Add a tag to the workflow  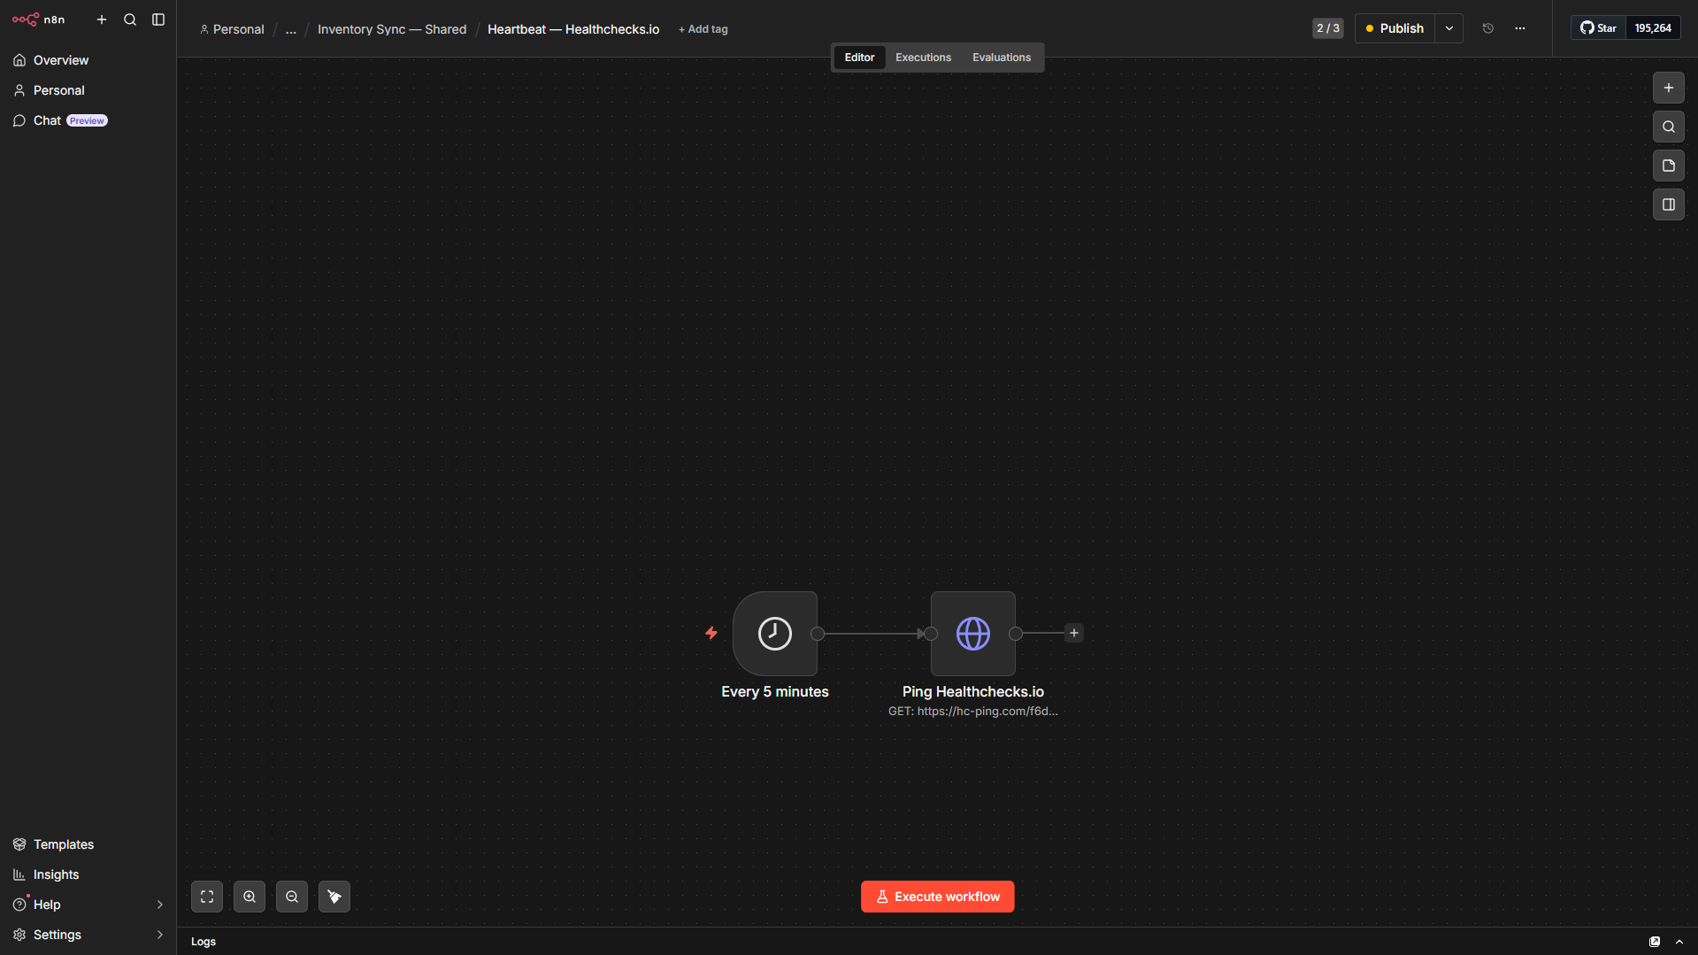coord(703,29)
